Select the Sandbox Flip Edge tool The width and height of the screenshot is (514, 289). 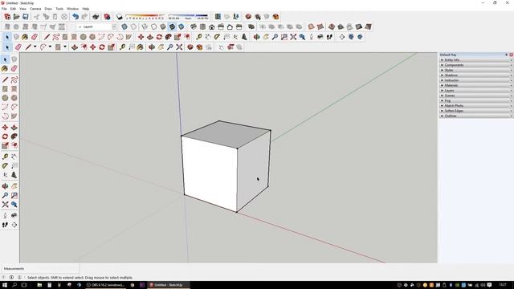pyautogui.click(x=368, y=26)
